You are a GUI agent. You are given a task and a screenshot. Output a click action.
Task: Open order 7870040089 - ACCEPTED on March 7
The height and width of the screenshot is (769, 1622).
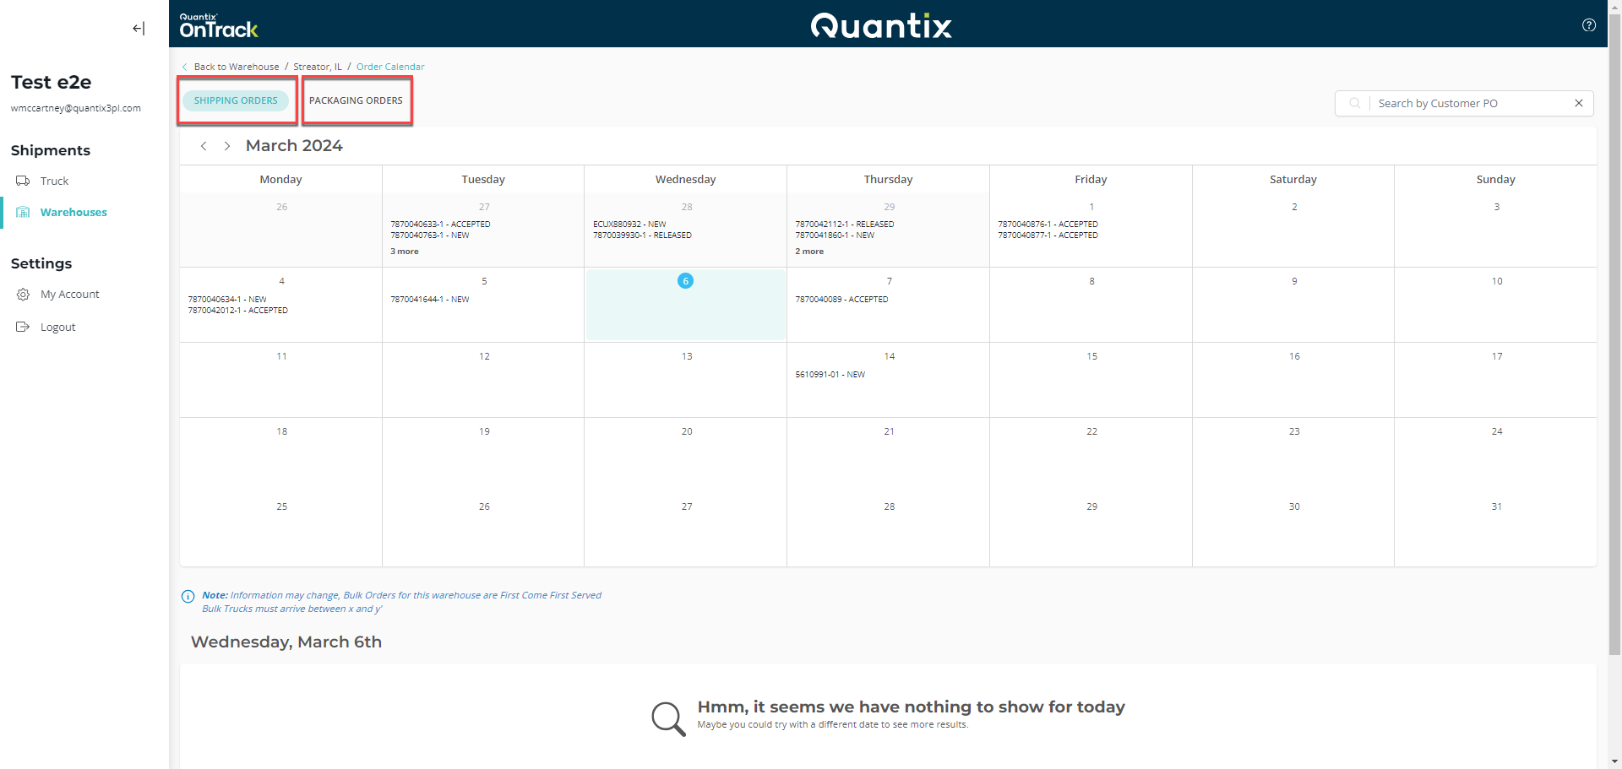(x=841, y=299)
